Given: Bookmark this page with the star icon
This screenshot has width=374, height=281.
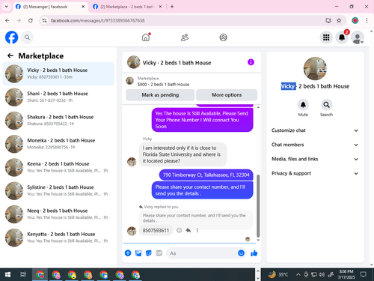Looking at the screenshot, I should [x=339, y=20].
